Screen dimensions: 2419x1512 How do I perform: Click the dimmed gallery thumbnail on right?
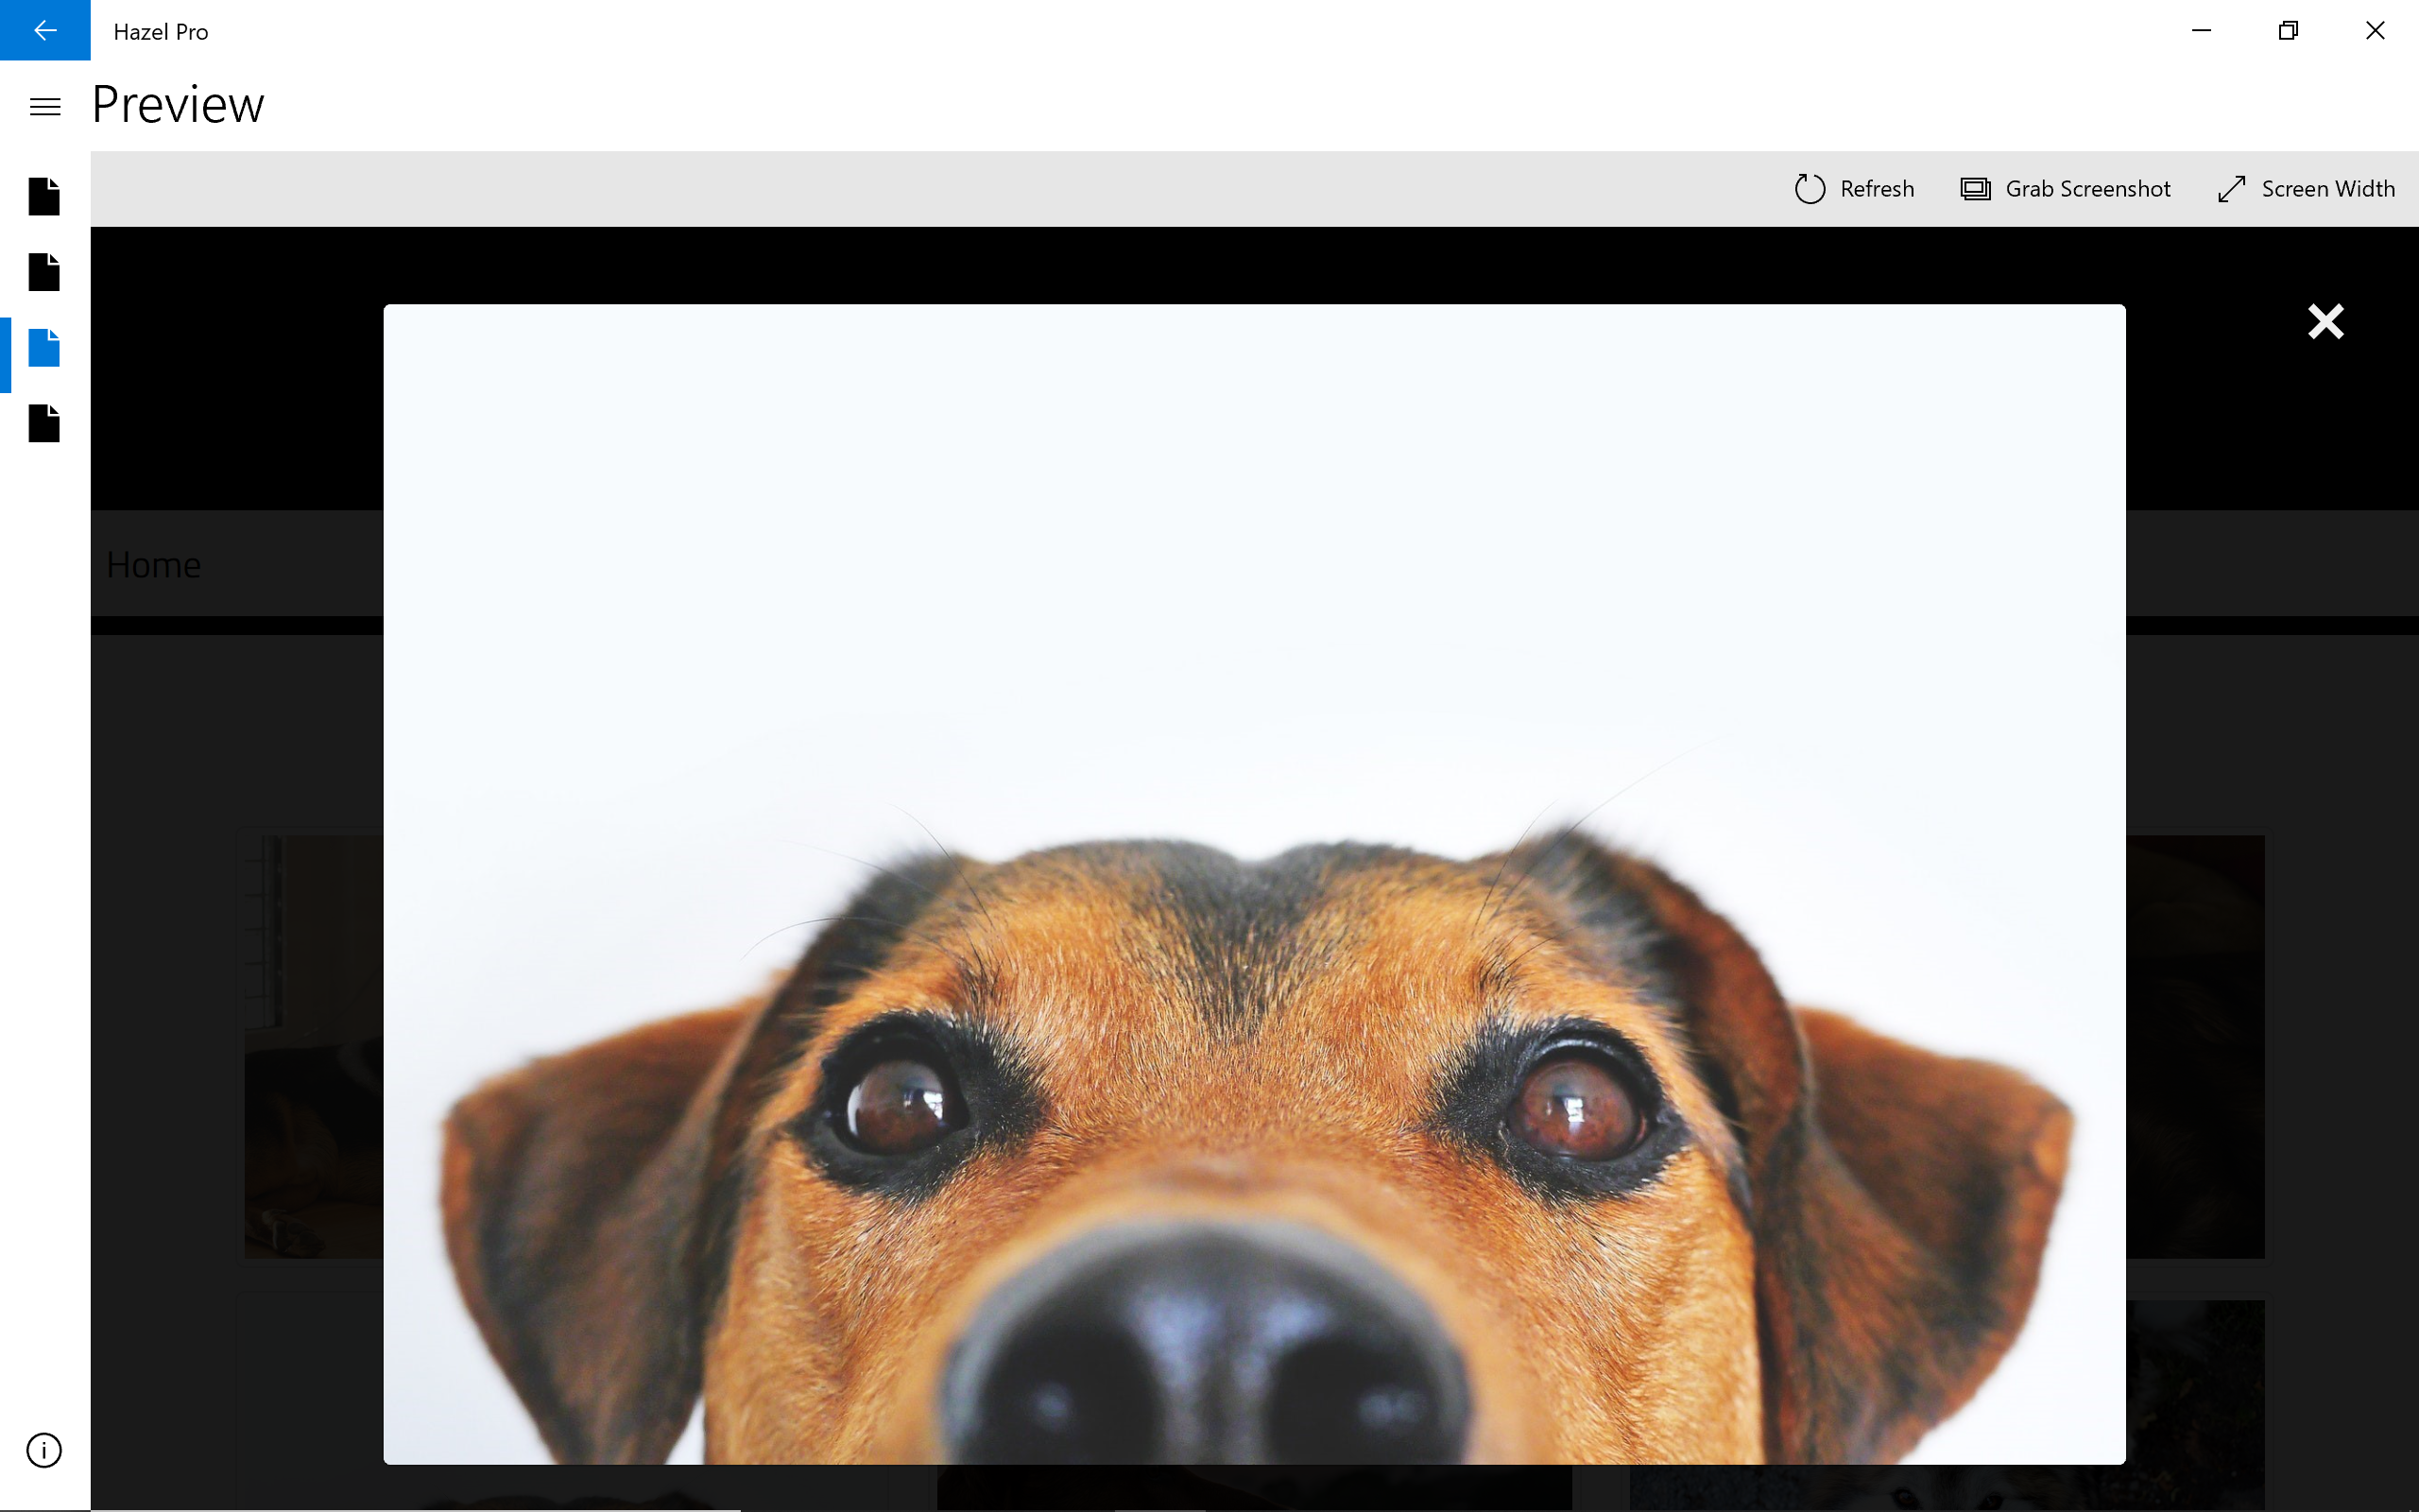coord(2195,1047)
